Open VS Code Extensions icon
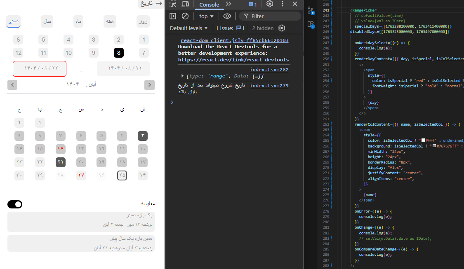The height and width of the screenshot is (269, 464). coord(311,25)
